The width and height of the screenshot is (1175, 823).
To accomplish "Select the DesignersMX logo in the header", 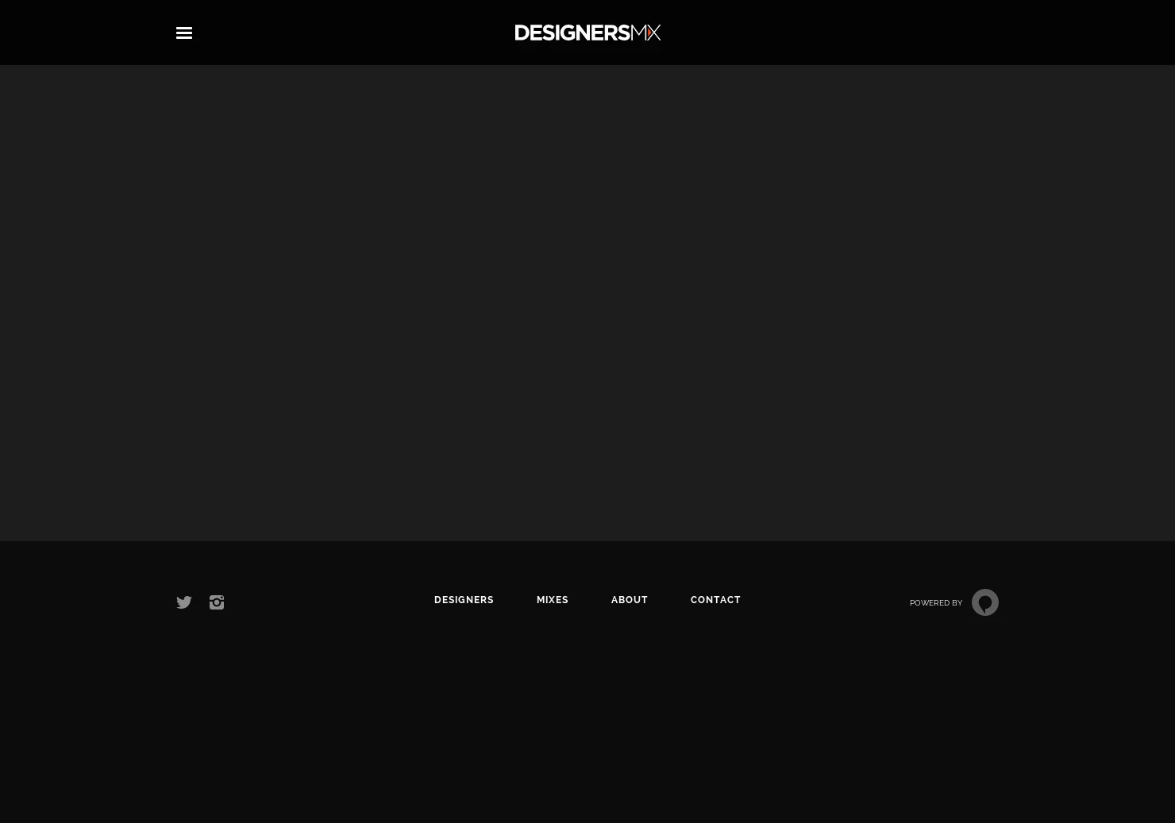I will (587, 33).
